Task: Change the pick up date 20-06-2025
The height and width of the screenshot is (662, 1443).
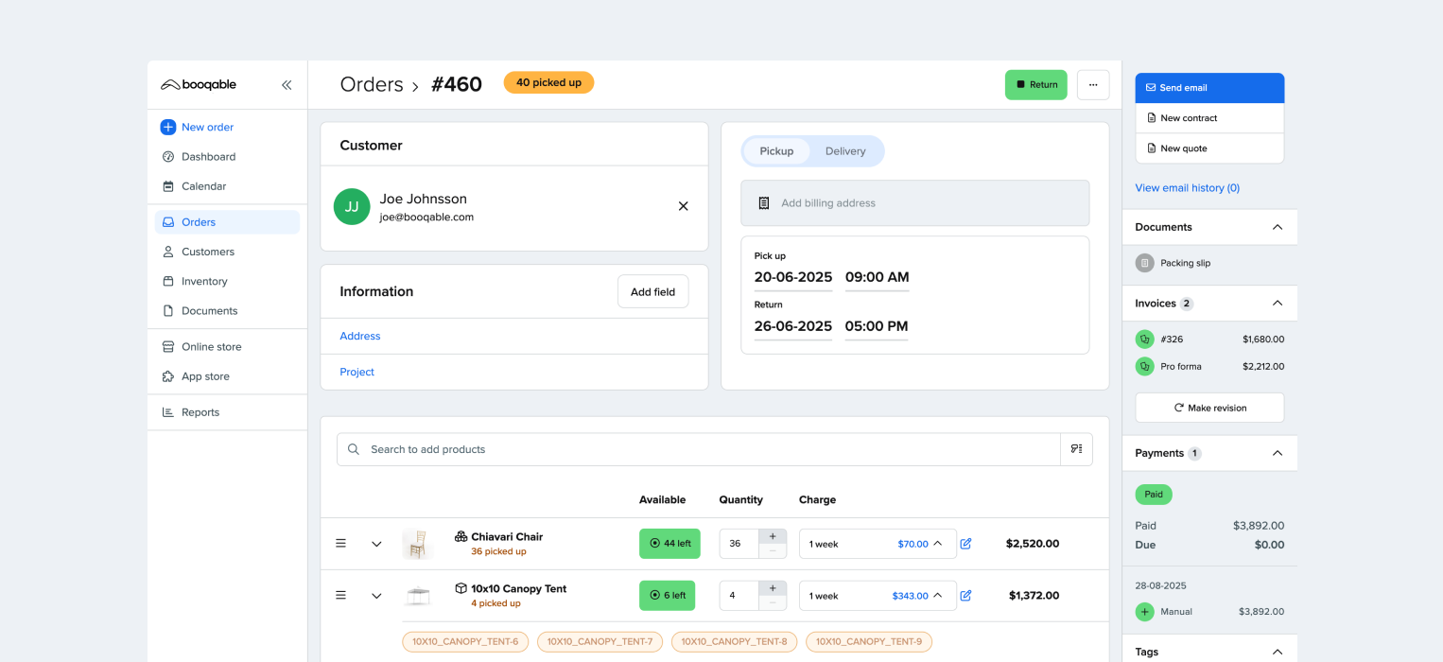Action: [793, 278]
